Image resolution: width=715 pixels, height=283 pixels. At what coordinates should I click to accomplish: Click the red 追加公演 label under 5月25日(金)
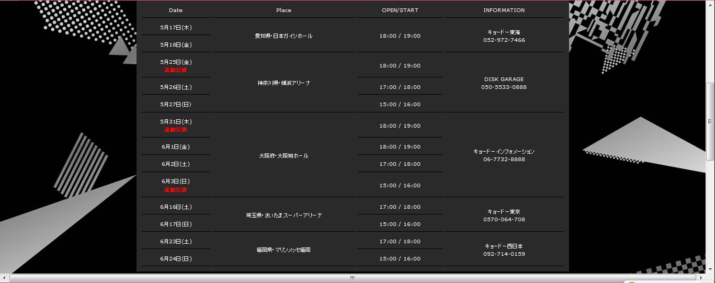(x=176, y=70)
